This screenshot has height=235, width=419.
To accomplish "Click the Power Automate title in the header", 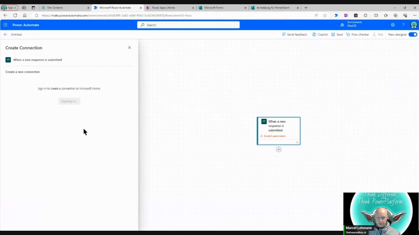I will pyautogui.click(x=26, y=25).
